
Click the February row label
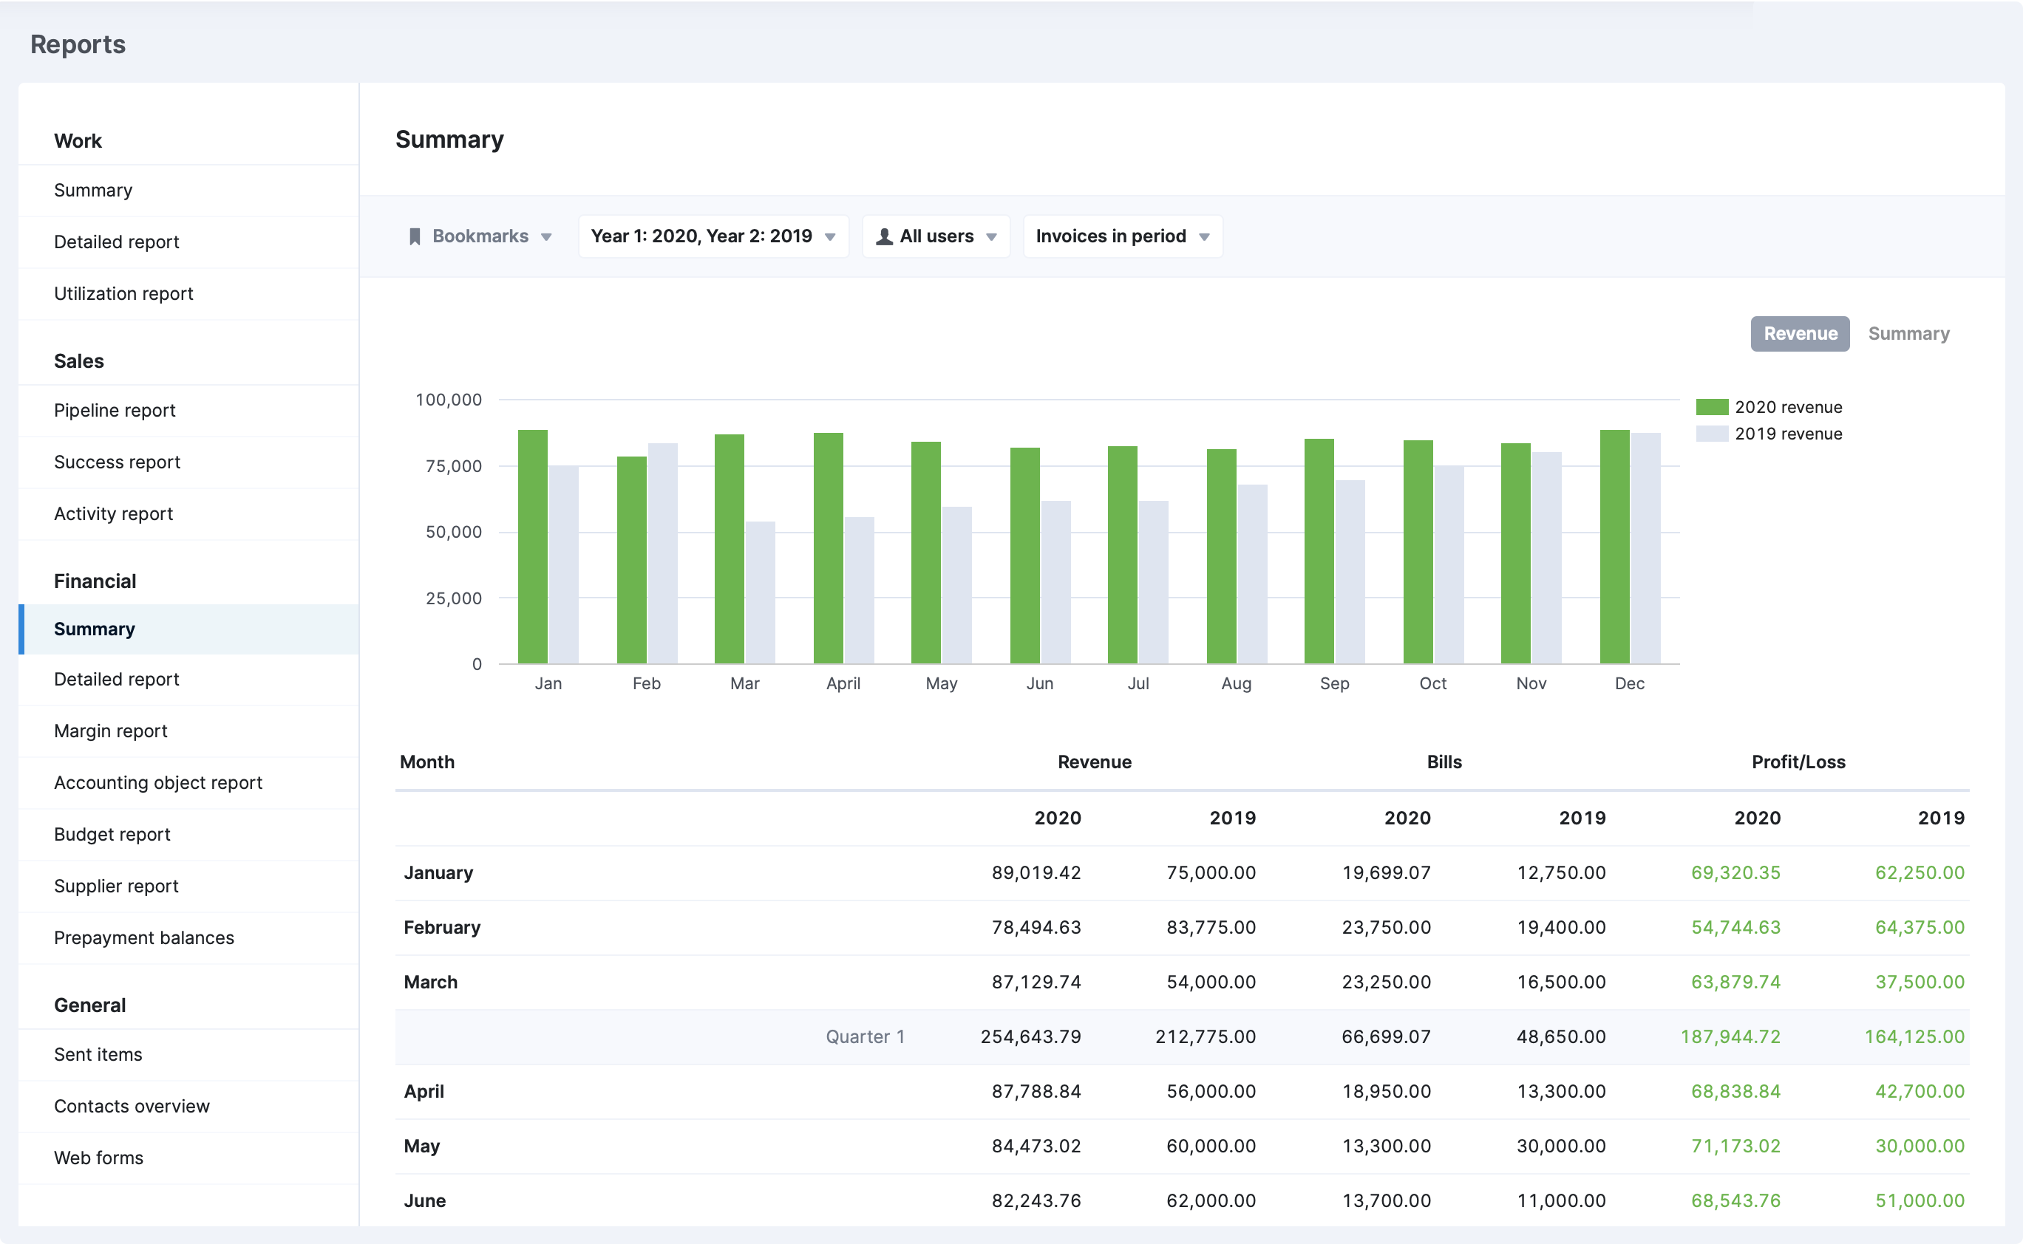coord(442,928)
